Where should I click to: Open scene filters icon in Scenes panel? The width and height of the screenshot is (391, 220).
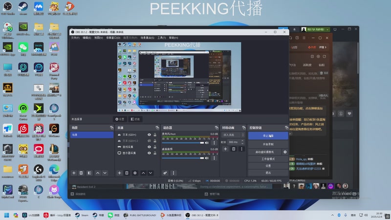point(89,173)
